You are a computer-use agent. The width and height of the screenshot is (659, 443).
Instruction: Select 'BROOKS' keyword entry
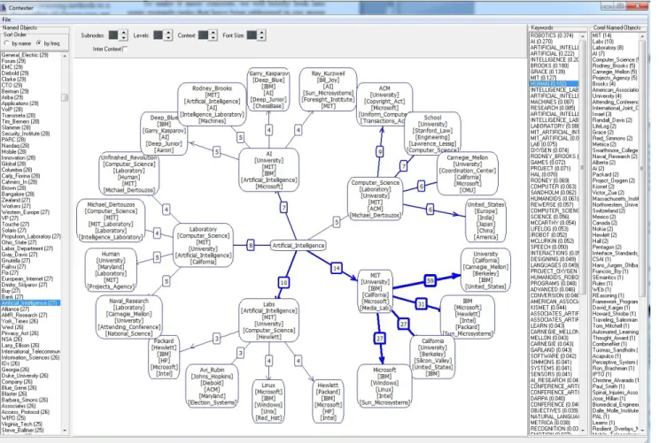(x=549, y=65)
